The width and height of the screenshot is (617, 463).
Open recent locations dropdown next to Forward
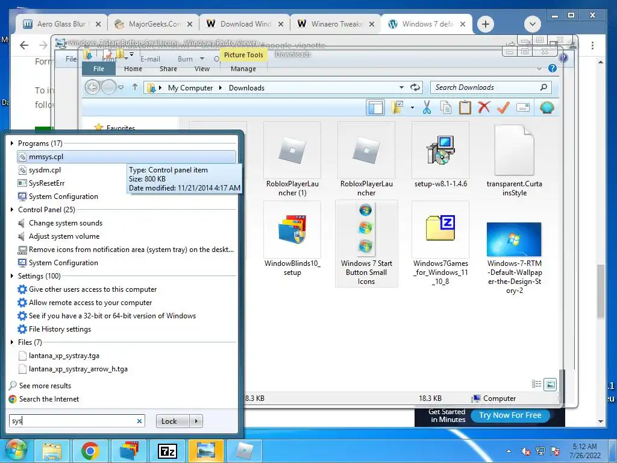[x=121, y=87]
